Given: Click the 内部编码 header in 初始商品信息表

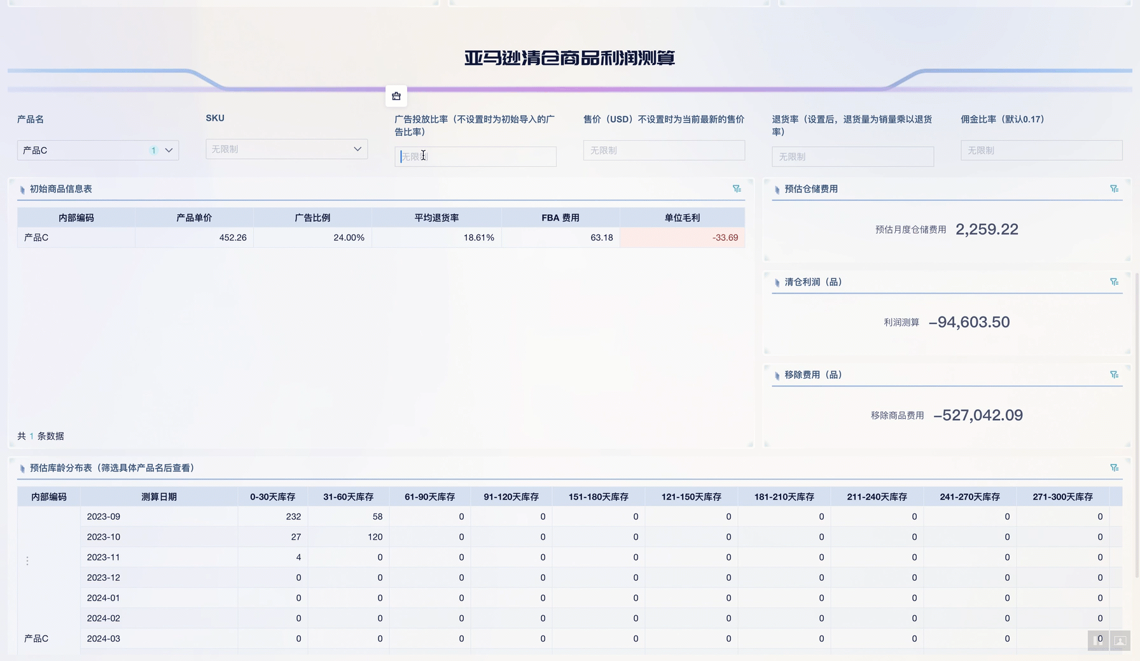Looking at the screenshot, I should (x=76, y=217).
